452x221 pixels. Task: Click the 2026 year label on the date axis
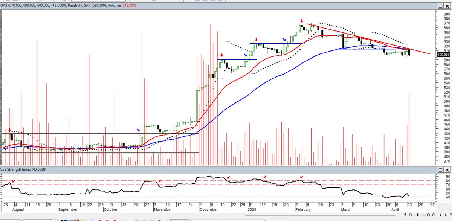[252, 209]
